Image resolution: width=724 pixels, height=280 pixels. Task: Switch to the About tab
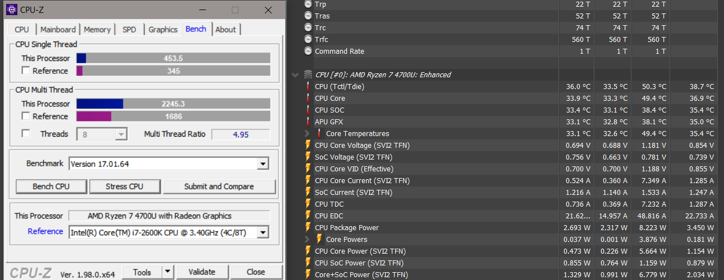[226, 30]
